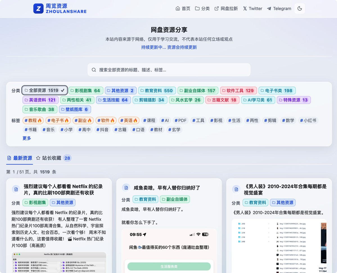Screen dimensions: 337x273
Task: Pick the #影视 tag
Action: [216, 120]
